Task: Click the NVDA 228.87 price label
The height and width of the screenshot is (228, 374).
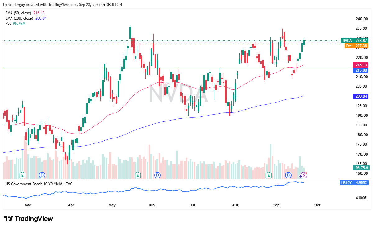Action: tap(355, 41)
